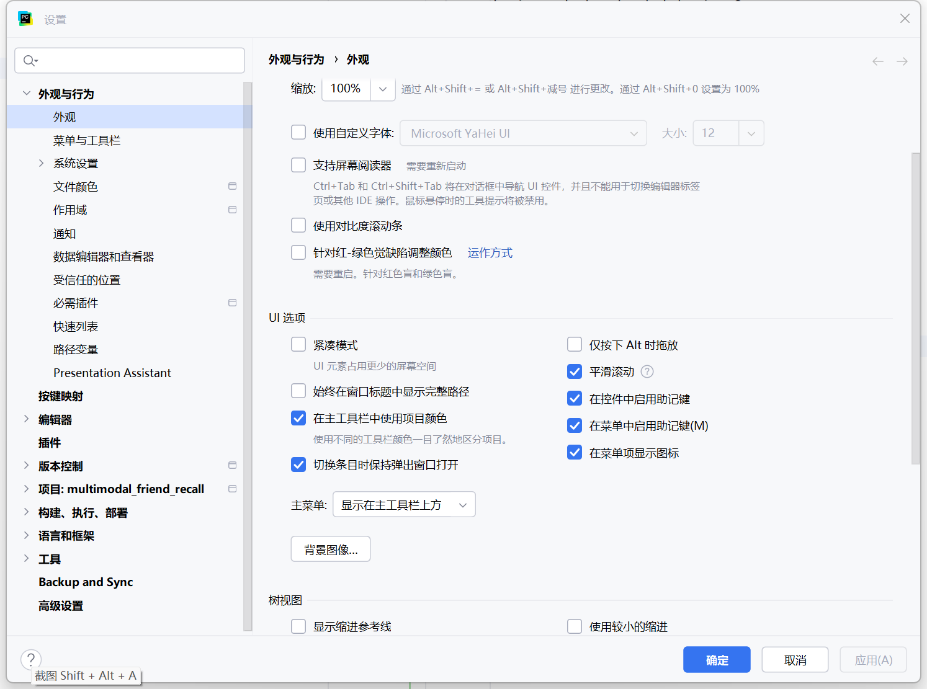Uncheck 在菜单项显示图标
The width and height of the screenshot is (927, 689).
pos(575,453)
